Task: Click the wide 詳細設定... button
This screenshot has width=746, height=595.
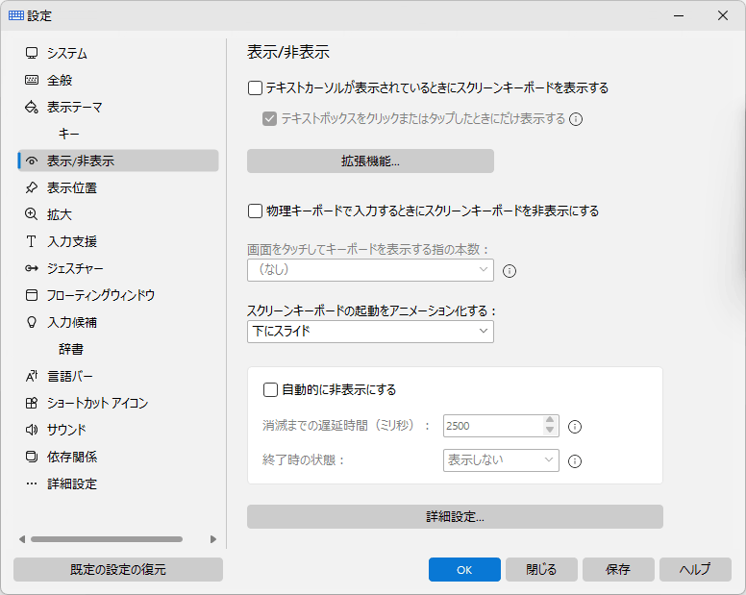Action: tap(455, 516)
